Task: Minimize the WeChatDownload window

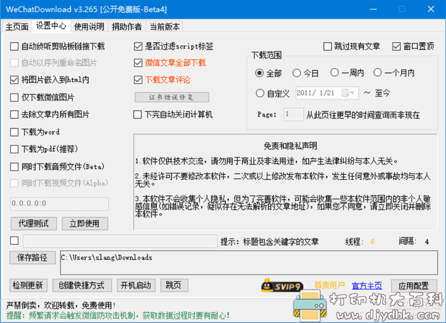Action: click(374, 9)
